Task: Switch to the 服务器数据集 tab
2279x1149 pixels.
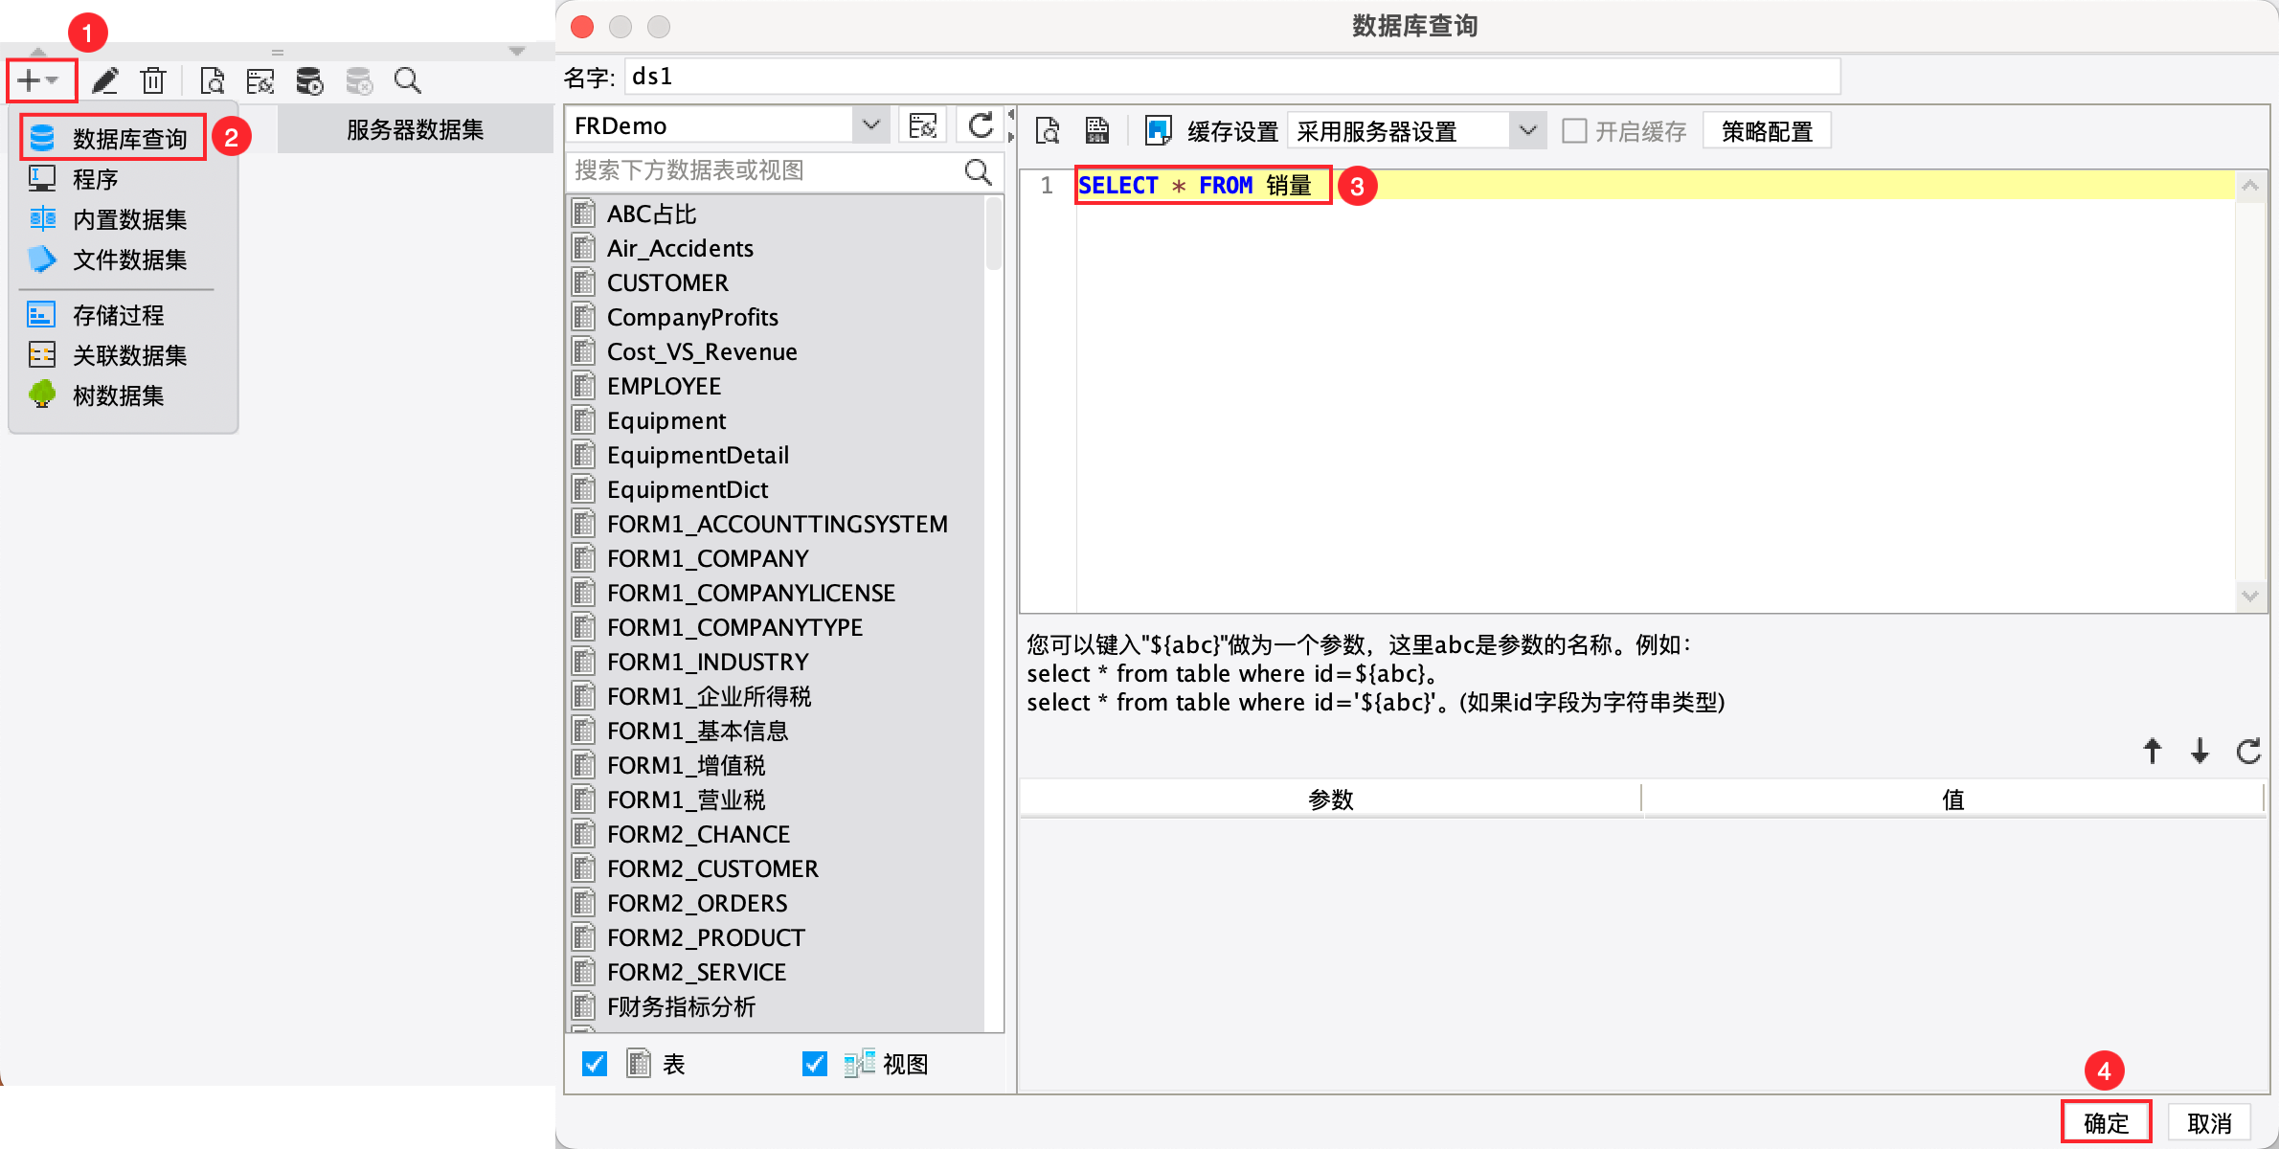Action: pos(415,129)
